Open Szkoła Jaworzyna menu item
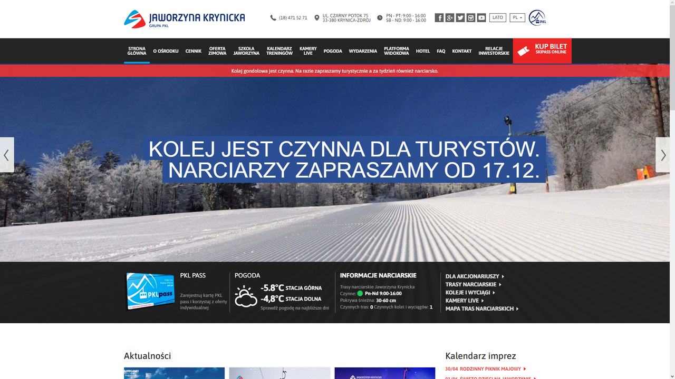Image resolution: width=675 pixels, height=379 pixels. 246,51
